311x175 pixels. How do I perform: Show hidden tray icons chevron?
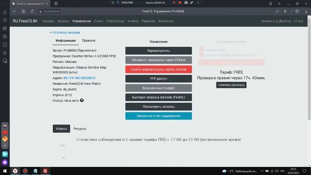(x=262, y=171)
